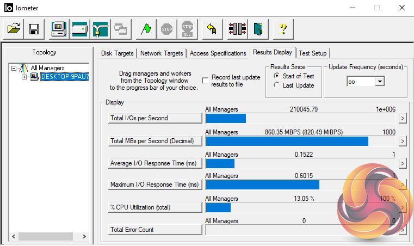
Task: Open the arrow beside the Total MBs bar
Action: coord(402,141)
